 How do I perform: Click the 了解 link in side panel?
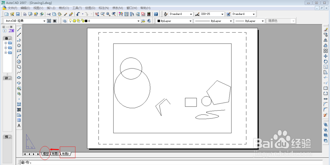pyautogui.click(x=11, y=30)
